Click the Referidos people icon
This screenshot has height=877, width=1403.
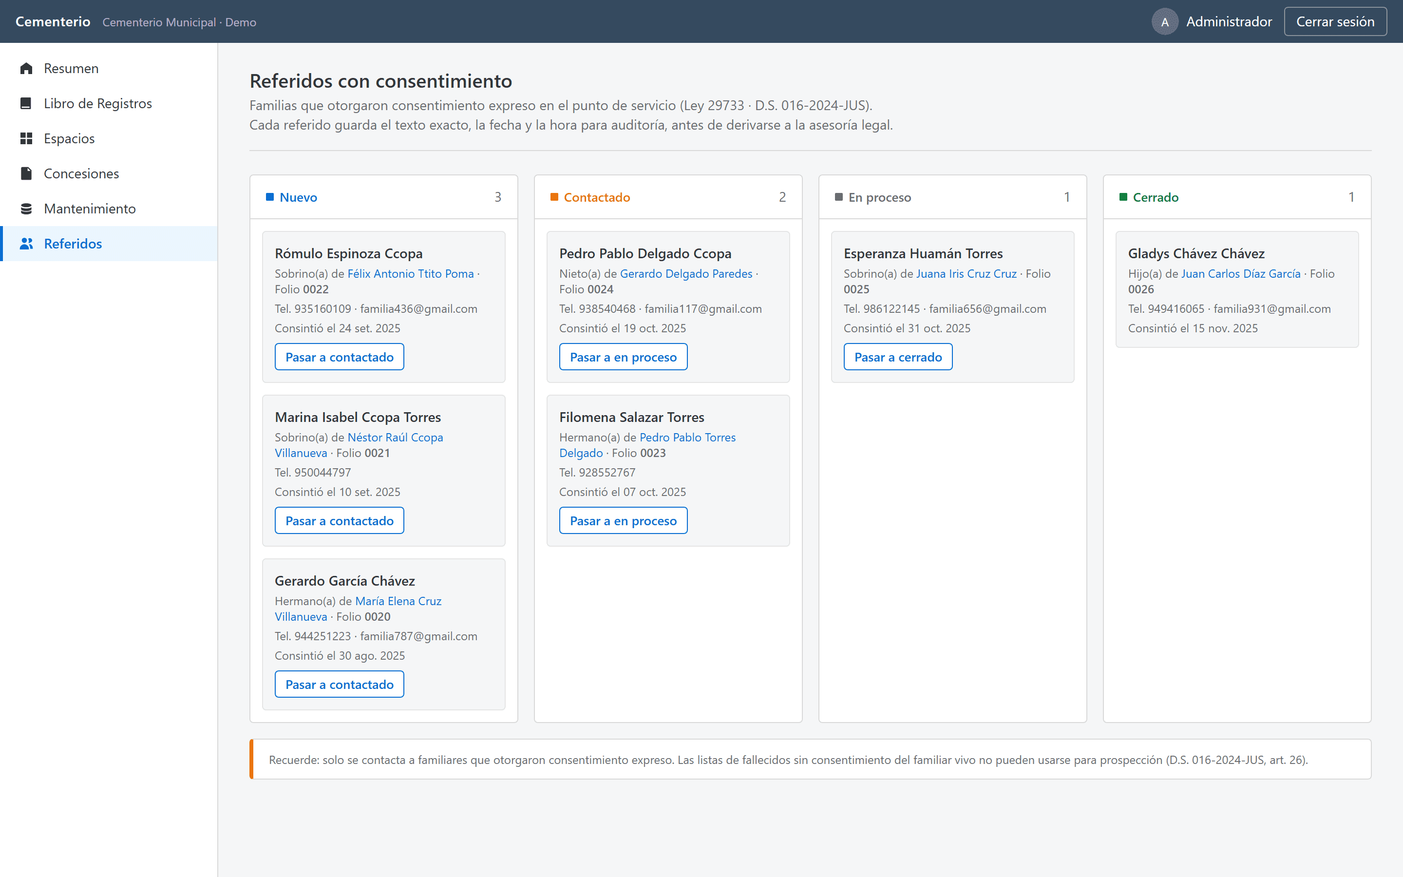pyautogui.click(x=26, y=244)
